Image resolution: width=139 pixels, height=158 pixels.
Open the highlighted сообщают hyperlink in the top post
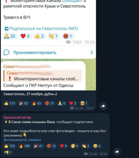pyautogui.click(x=72, y=1)
